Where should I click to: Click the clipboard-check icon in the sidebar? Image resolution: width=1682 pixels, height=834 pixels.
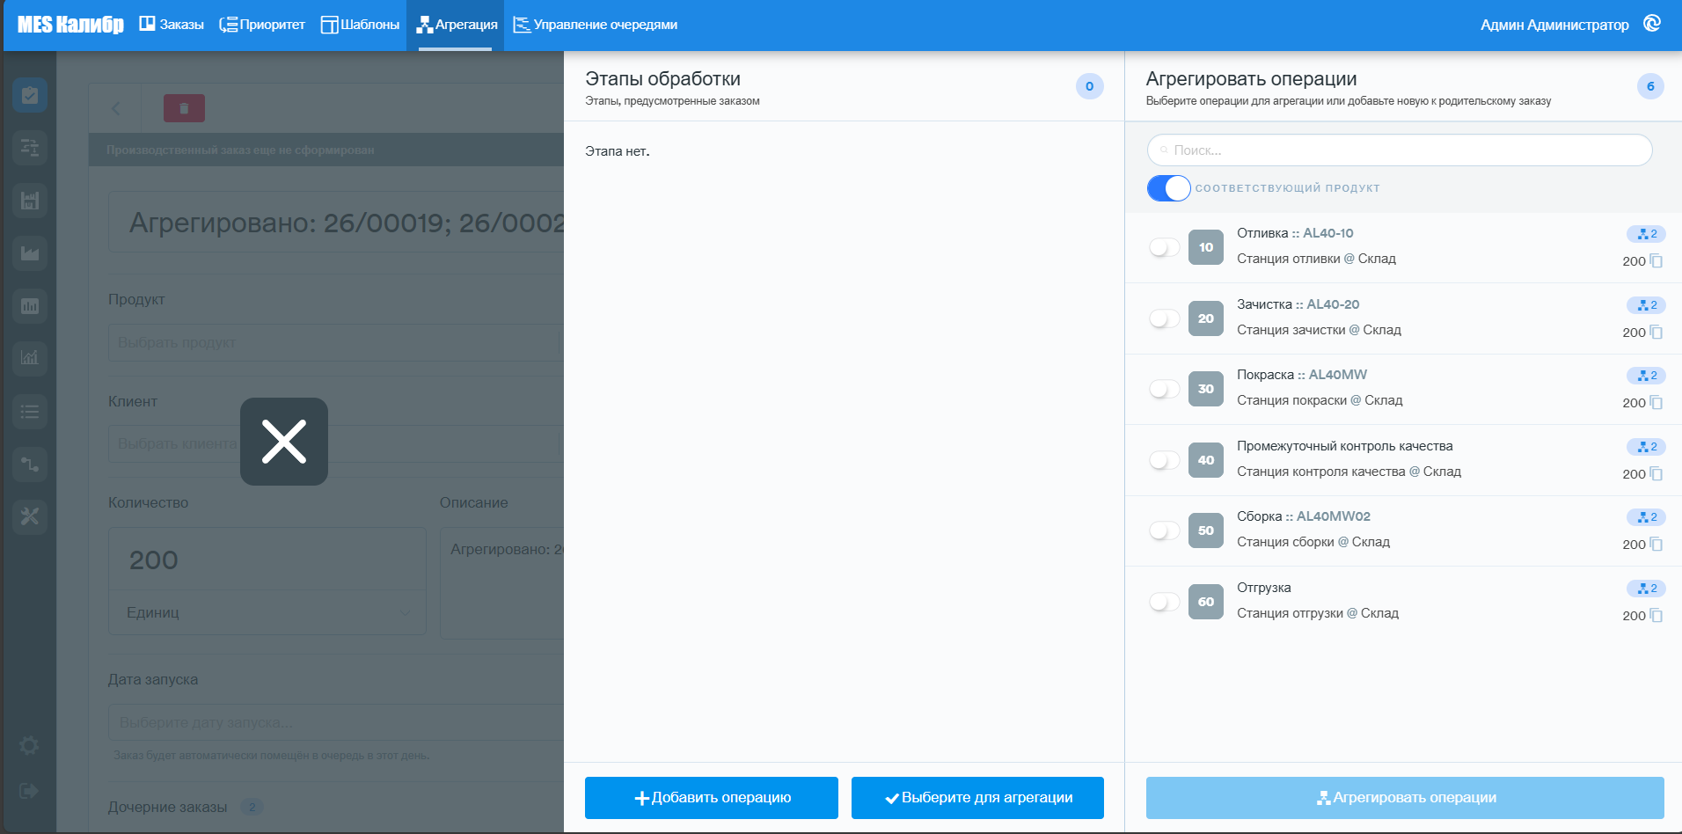(30, 95)
